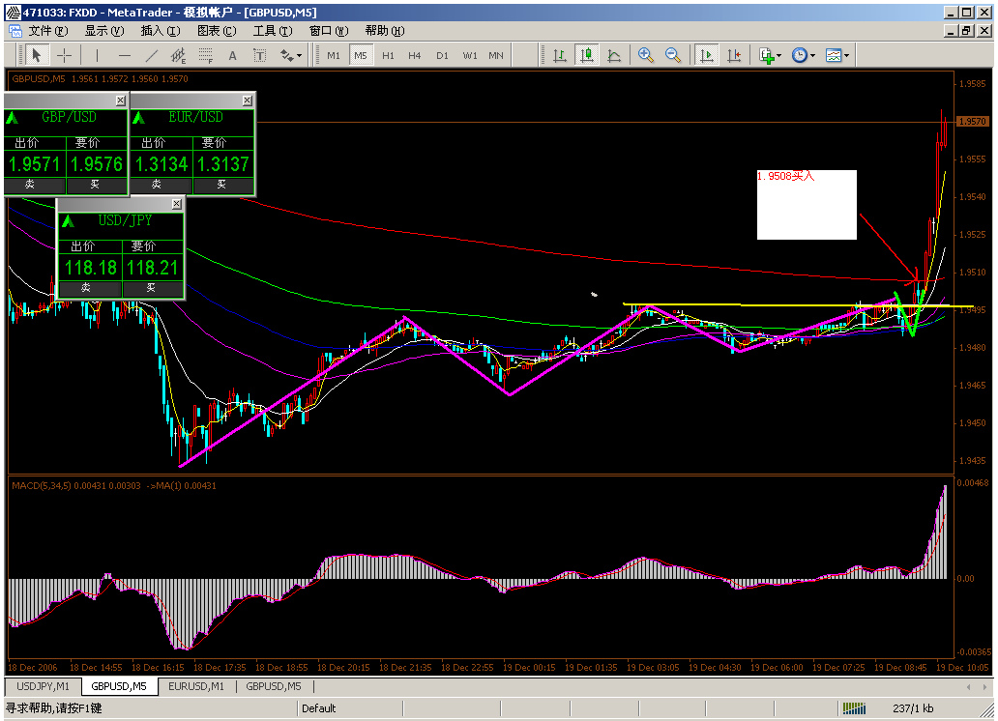Close the EUR/USD quote panel
The width and height of the screenshot is (998, 721).
[247, 101]
